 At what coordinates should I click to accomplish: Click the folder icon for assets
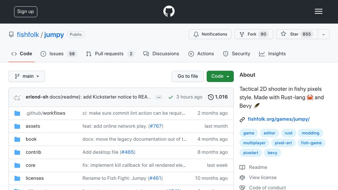17,126
